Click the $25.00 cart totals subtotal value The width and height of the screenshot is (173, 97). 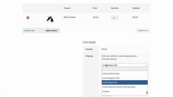pyautogui.click(x=104, y=49)
